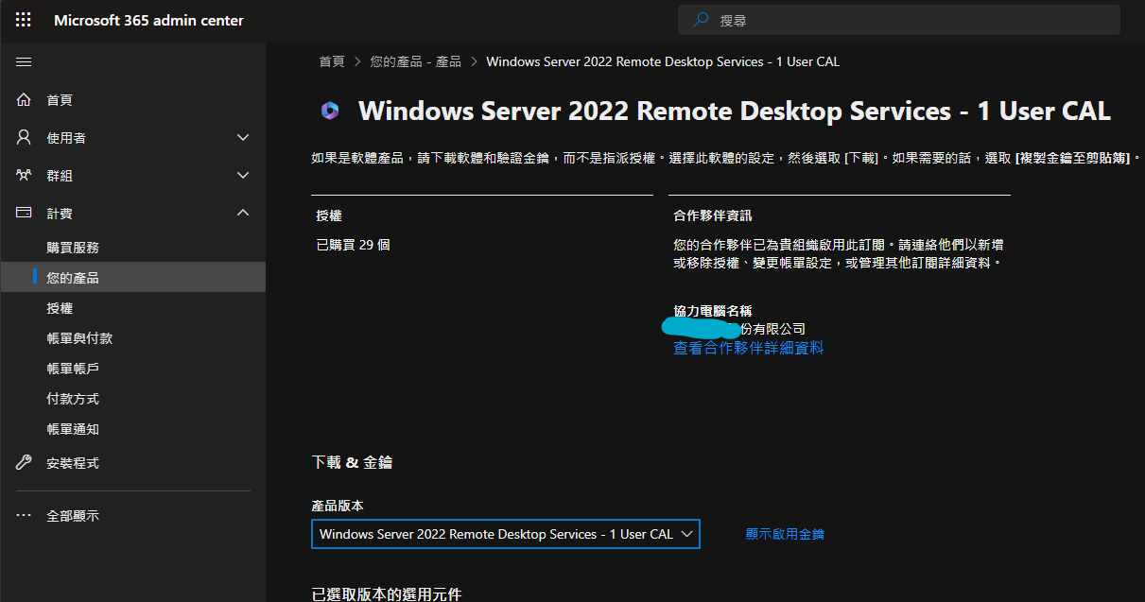The height and width of the screenshot is (602, 1145).
Task: Click 全部顯示 to show all items
Action: (x=73, y=515)
